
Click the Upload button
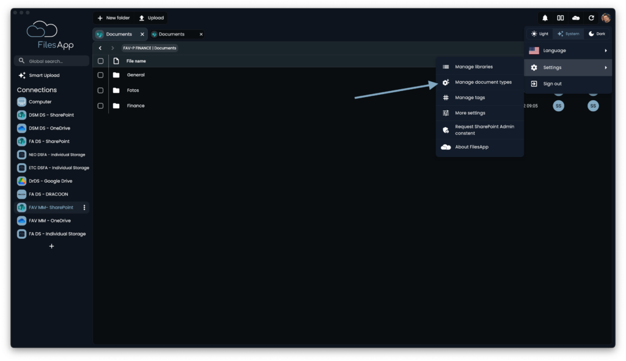(152, 18)
